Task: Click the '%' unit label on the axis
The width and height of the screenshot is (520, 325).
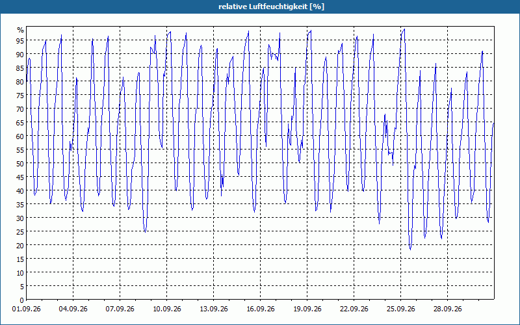Action: click(x=21, y=30)
